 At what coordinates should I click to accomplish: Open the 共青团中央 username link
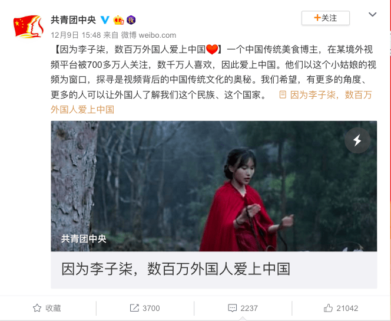73,20
